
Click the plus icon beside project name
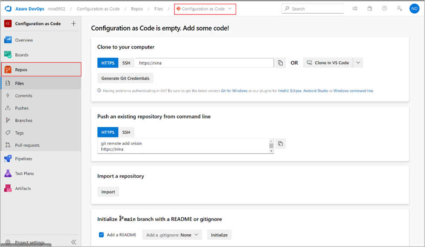click(74, 23)
